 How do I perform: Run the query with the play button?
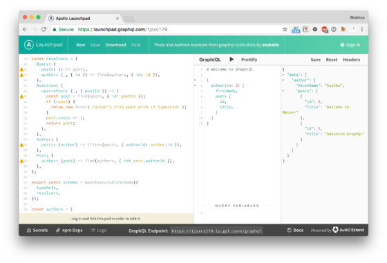[x=232, y=59]
